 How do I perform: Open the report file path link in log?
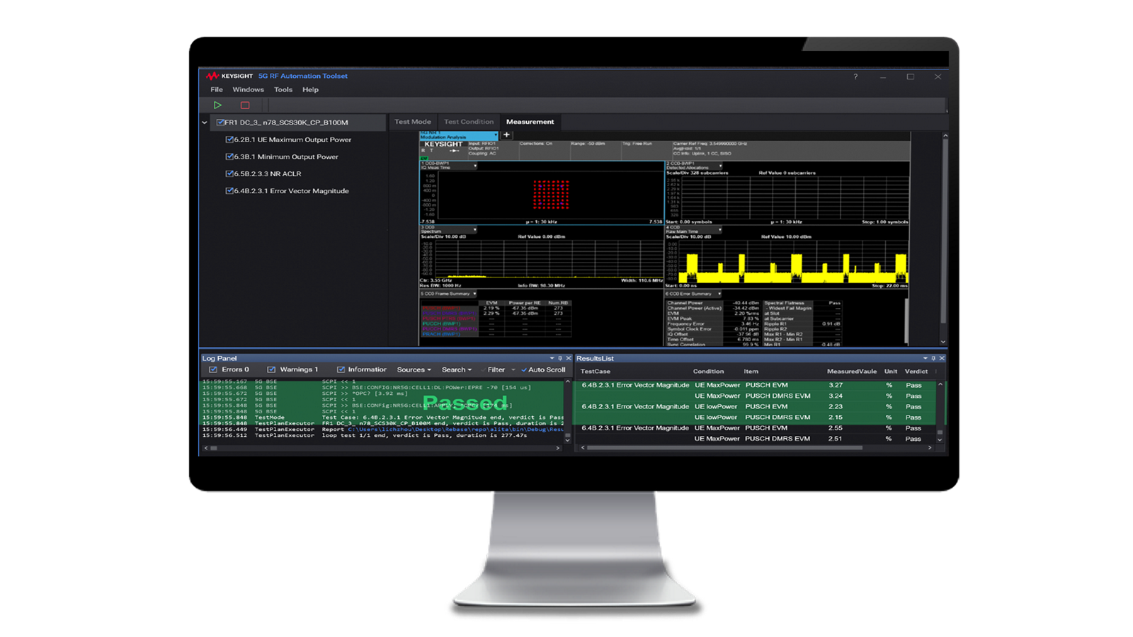[x=456, y=429]
